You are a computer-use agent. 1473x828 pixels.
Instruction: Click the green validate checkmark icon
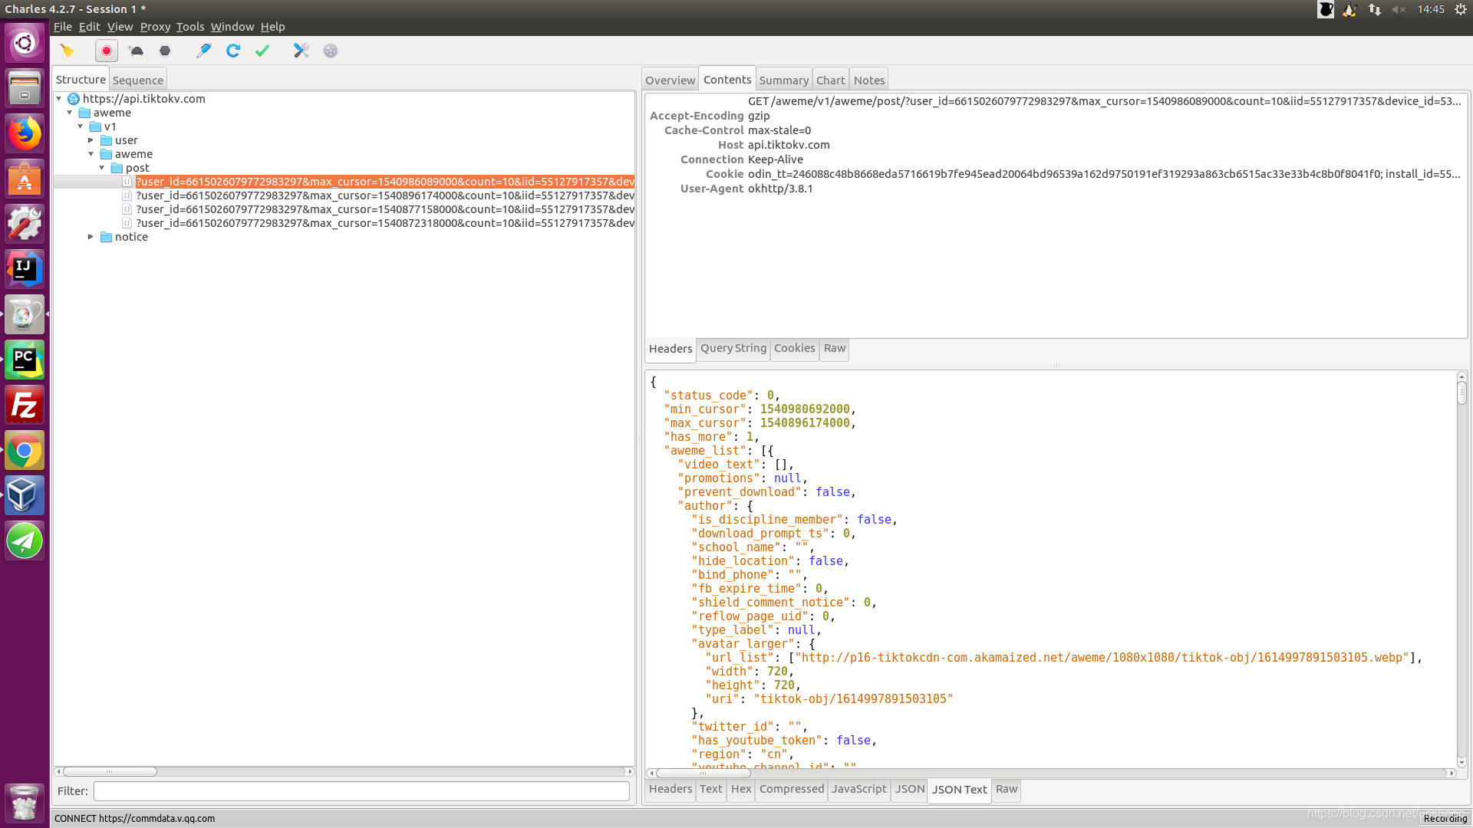[x=262, y=51]
